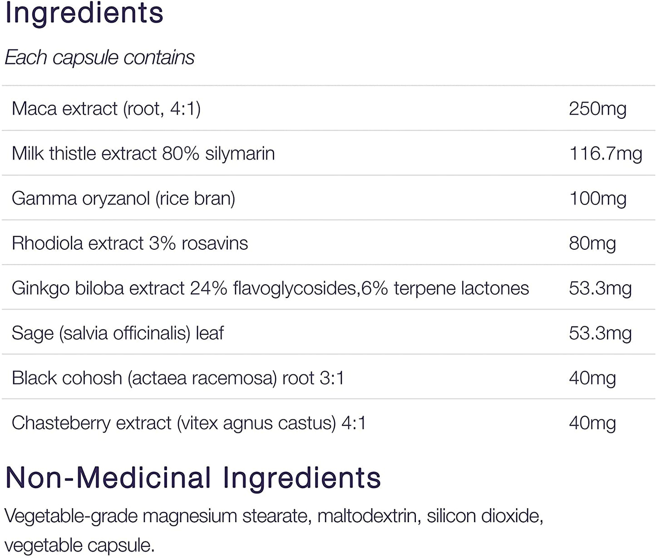The image size is (656, 558).
Task: Select the Maca extract row label
Action: (106, 108)
